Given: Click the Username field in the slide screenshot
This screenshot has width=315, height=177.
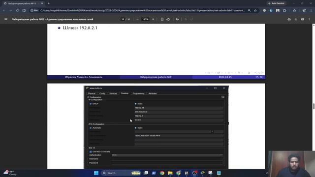Looking at the screenshot, I should pos(167,159).
